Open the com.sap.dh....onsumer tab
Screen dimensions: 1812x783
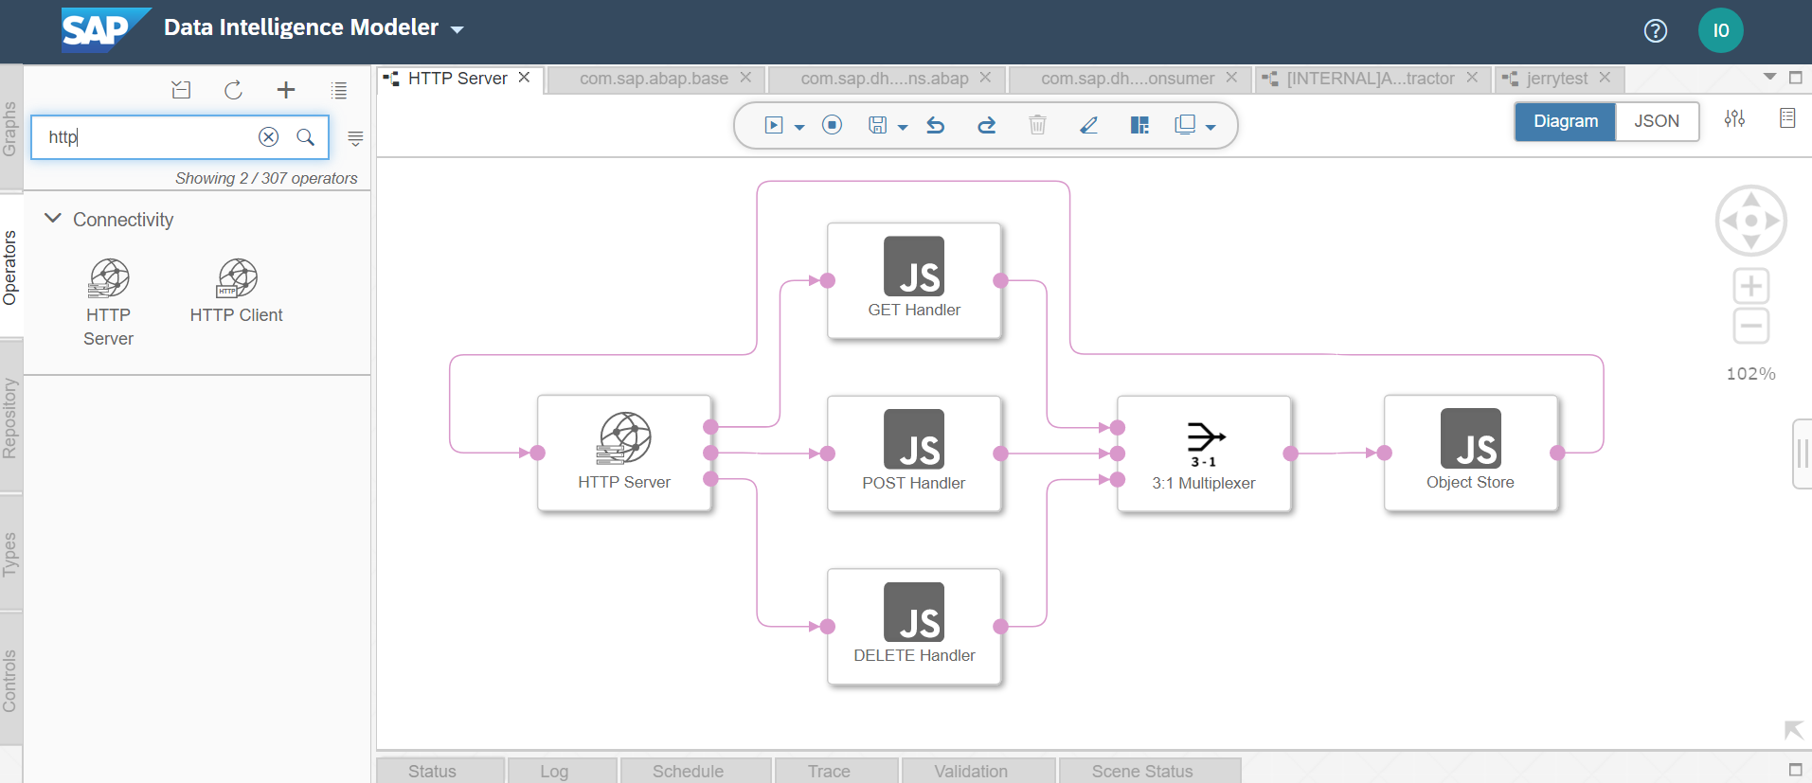pos(1127,79)
